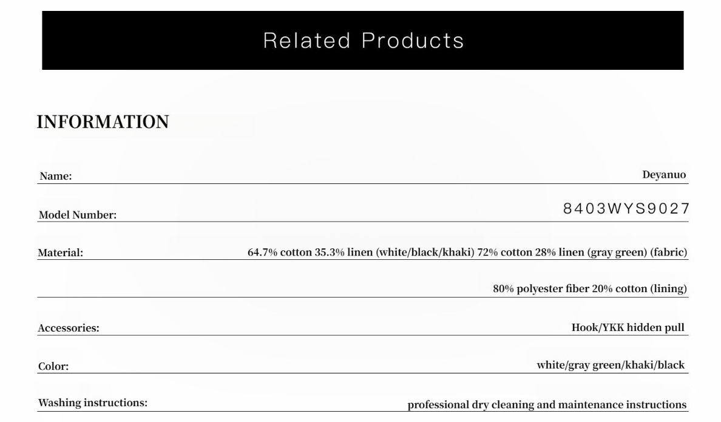Click the Hook/YKK hidden pull value
Viewport: 721px width, 422px height.
pyautogui.click(x=628, y=327)
